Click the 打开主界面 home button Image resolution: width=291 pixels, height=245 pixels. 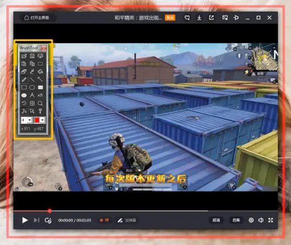37,18
